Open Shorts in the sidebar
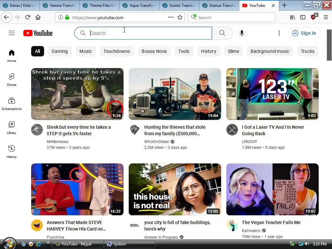The width and height of the screenshot is (332, 249). [11, 80]
